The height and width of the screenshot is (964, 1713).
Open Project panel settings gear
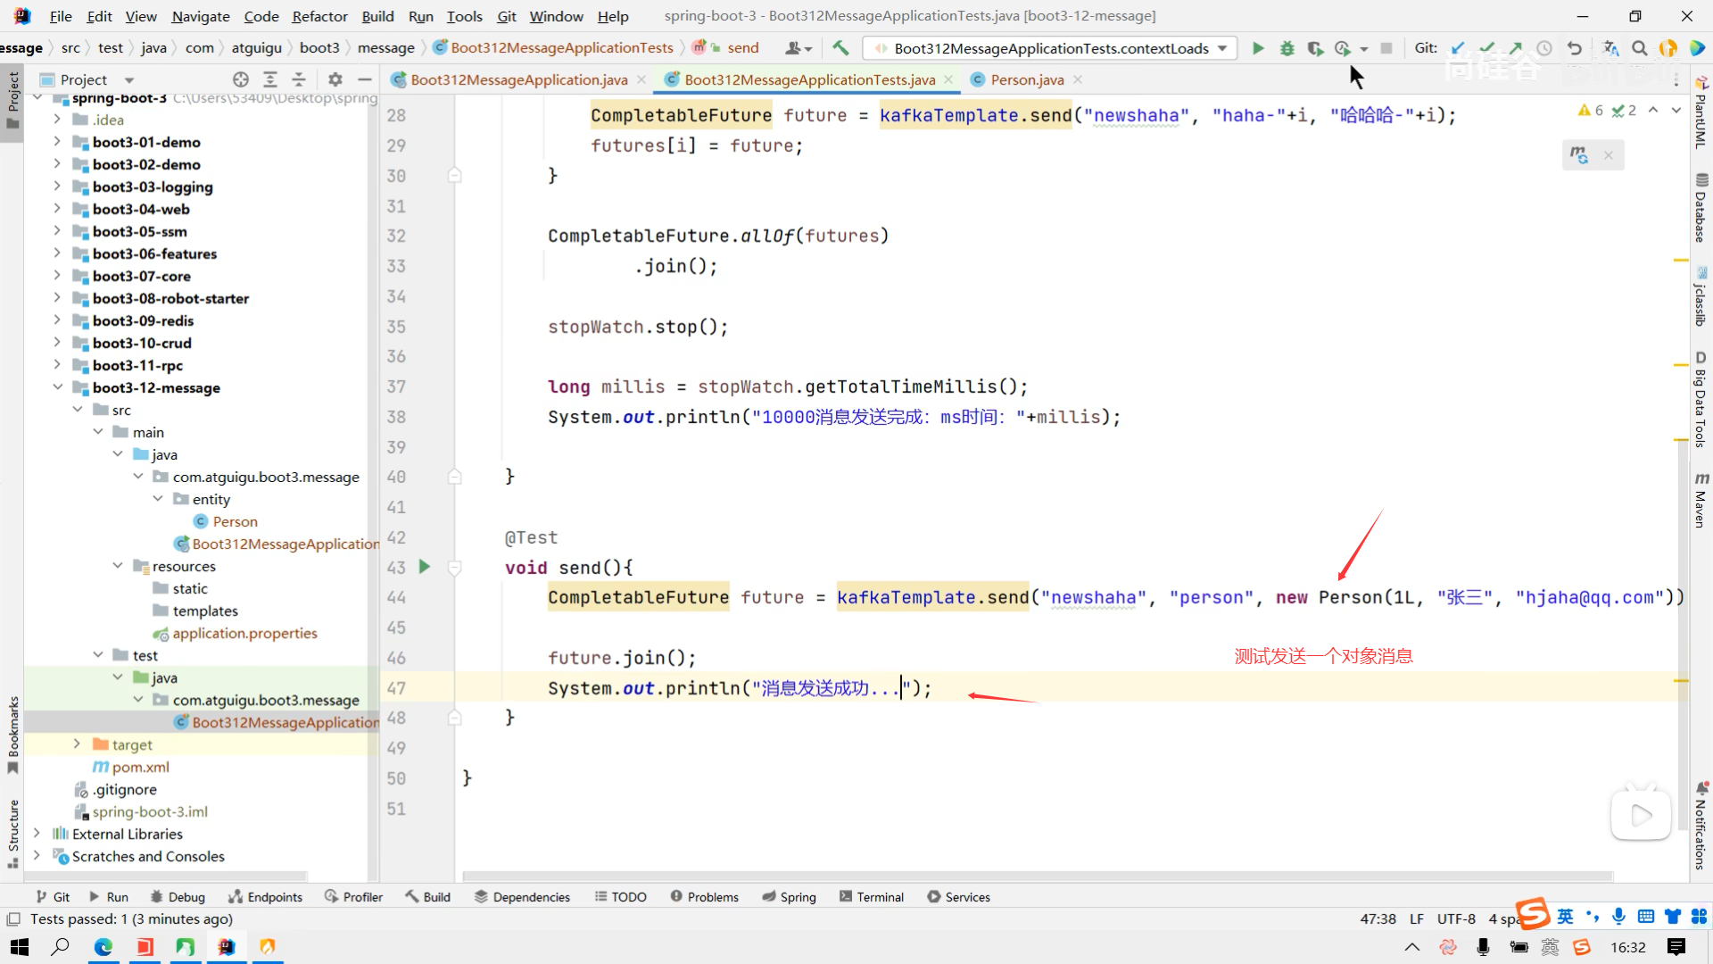click(x=335, y=79)
